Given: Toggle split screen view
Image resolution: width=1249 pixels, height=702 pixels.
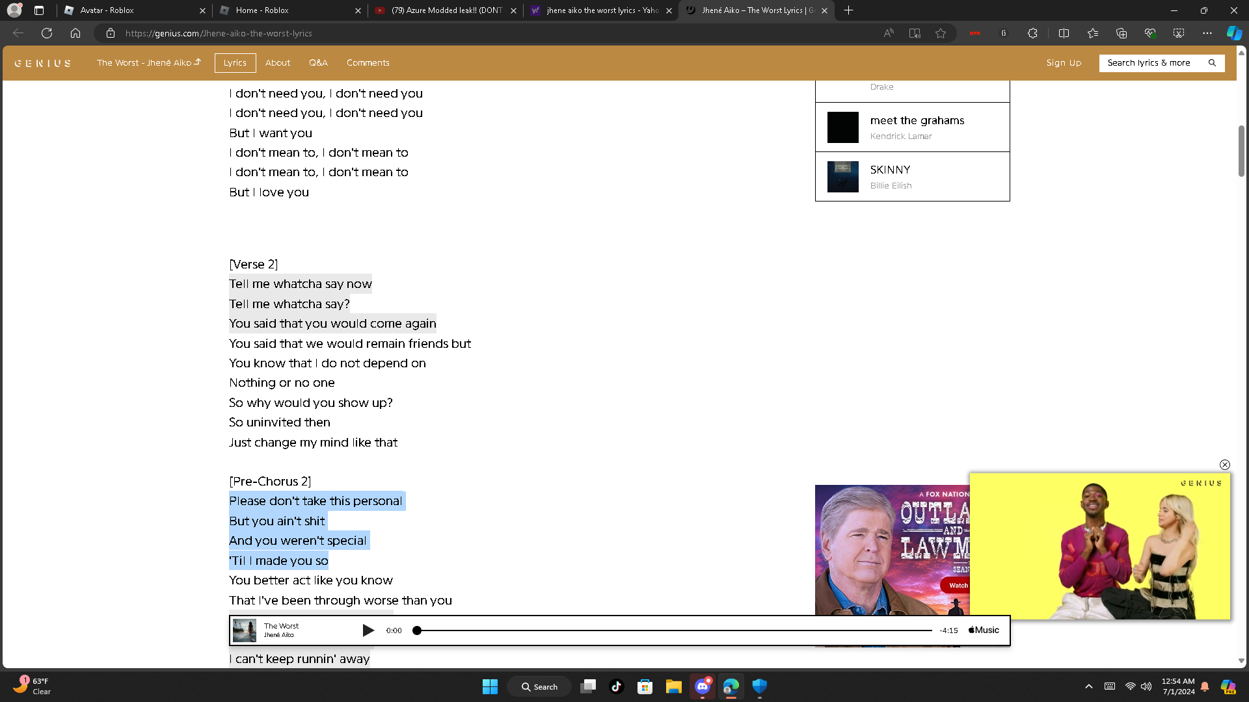Looking at the screenshot, I should point(1064,33).
